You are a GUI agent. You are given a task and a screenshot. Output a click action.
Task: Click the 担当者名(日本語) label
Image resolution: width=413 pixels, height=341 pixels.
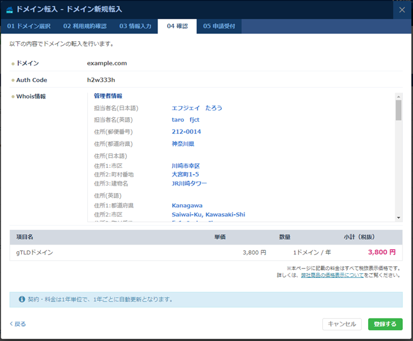click(x=116, y=108)
